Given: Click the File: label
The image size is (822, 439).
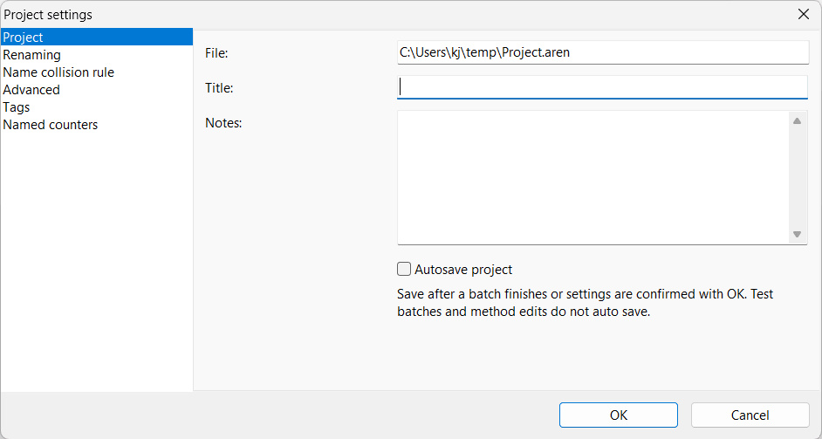Looking at the screenshot, I should point(216,53).
